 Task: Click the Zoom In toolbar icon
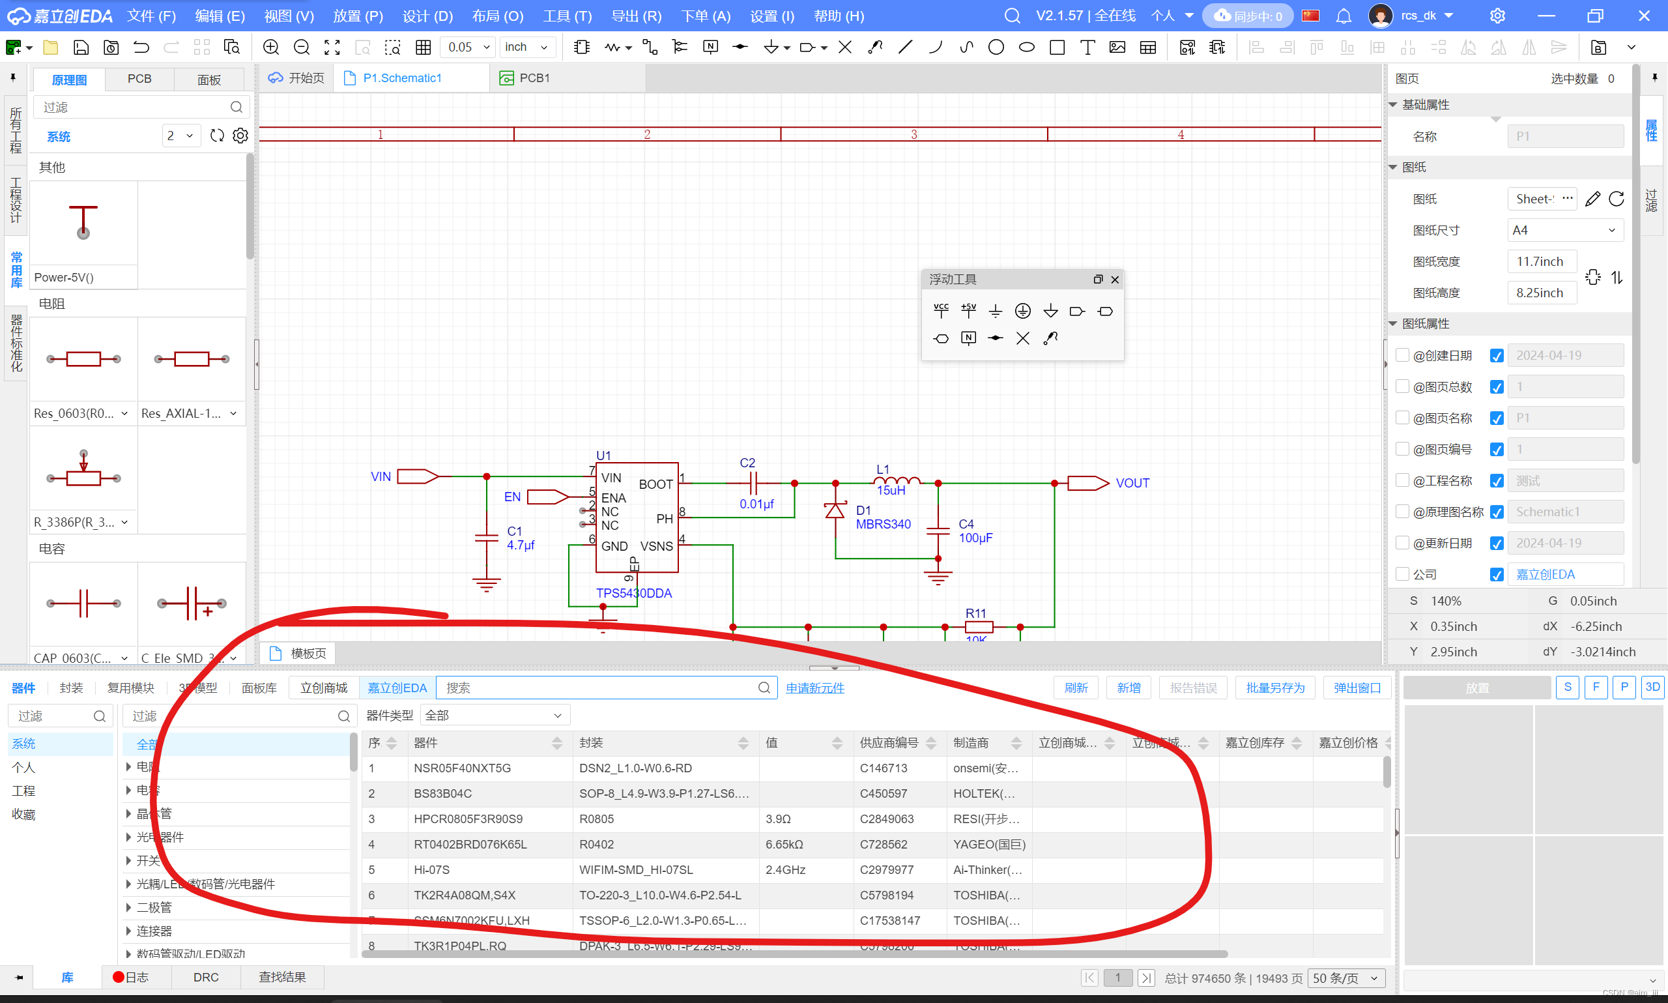tap(271, 48)
